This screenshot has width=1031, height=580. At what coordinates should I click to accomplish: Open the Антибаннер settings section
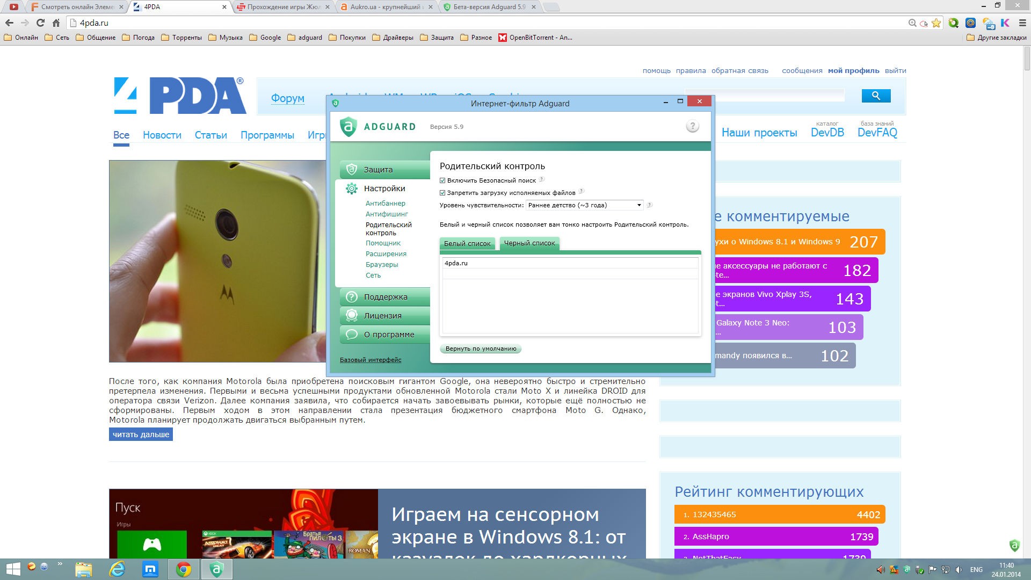tap(386, 204)
